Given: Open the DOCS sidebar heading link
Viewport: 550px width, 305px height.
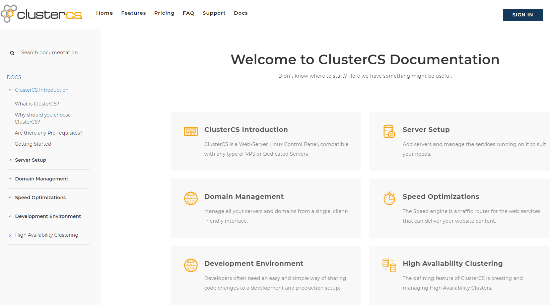Looking at the screenshot, I should [x=14, y=77].
